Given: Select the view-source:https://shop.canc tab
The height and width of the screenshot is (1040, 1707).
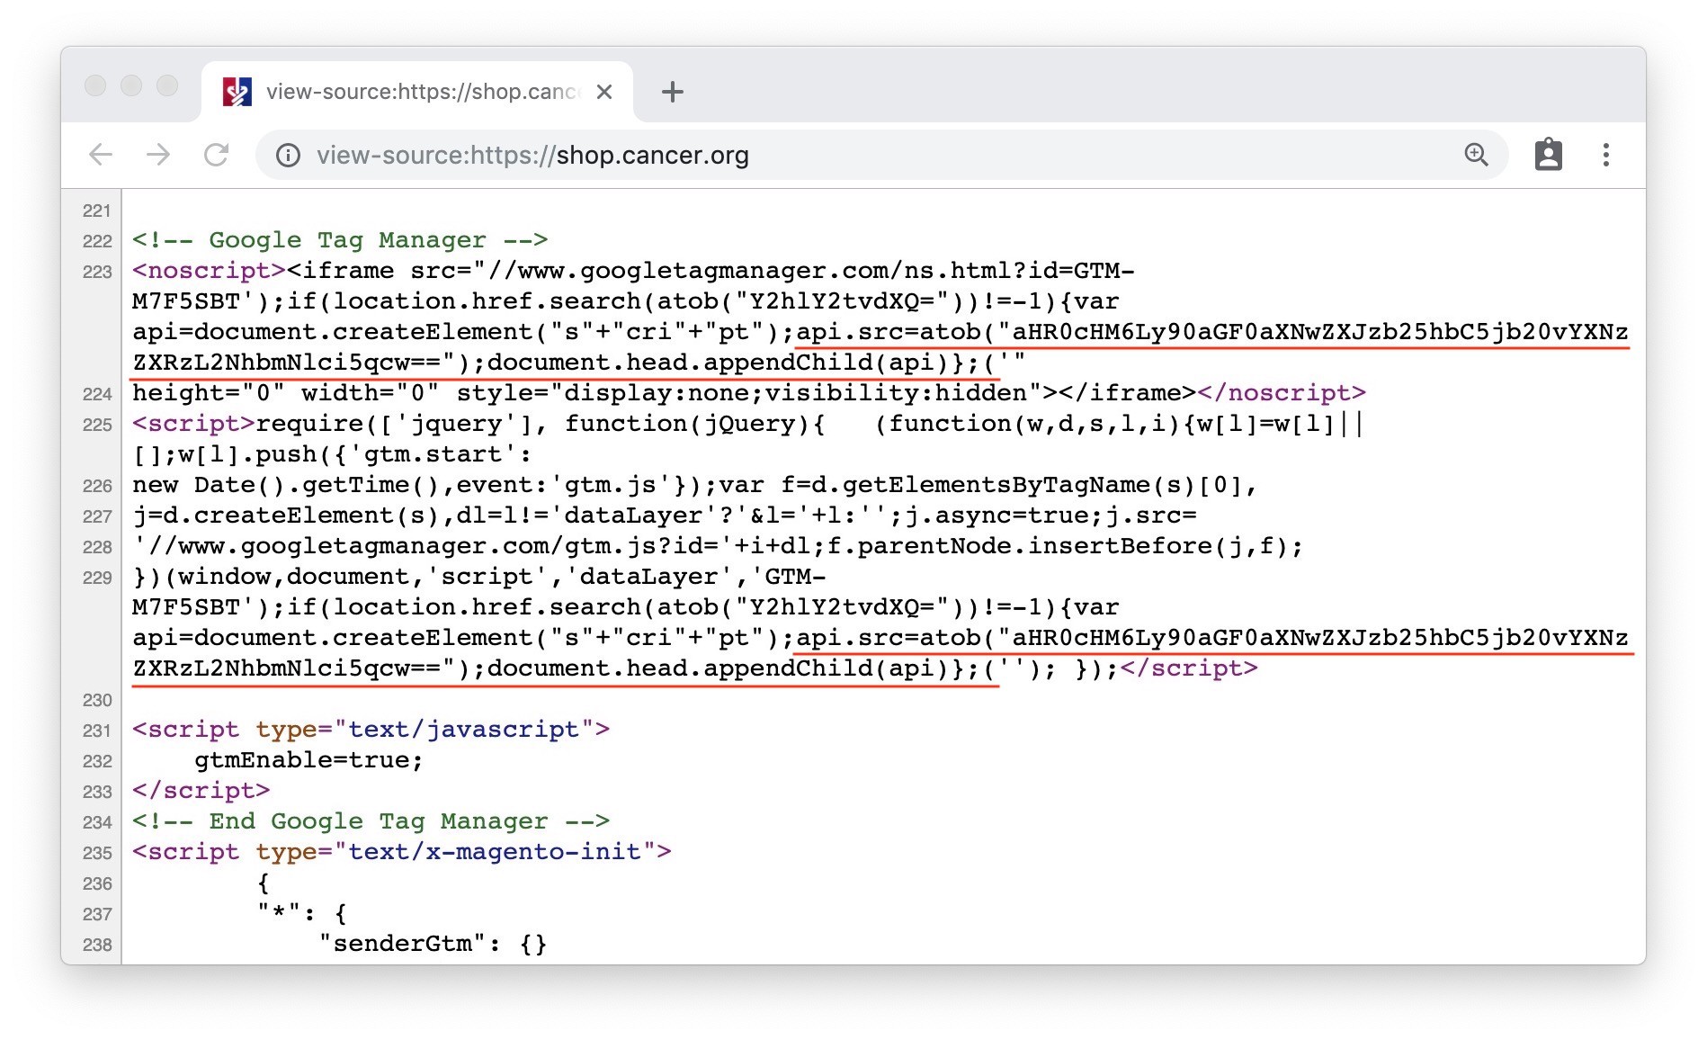Looking at the screenshot, I should pos(421,92).
